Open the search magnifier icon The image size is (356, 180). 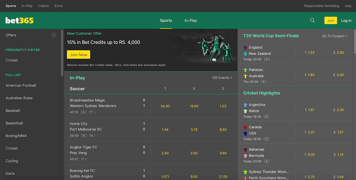[313, 20]
